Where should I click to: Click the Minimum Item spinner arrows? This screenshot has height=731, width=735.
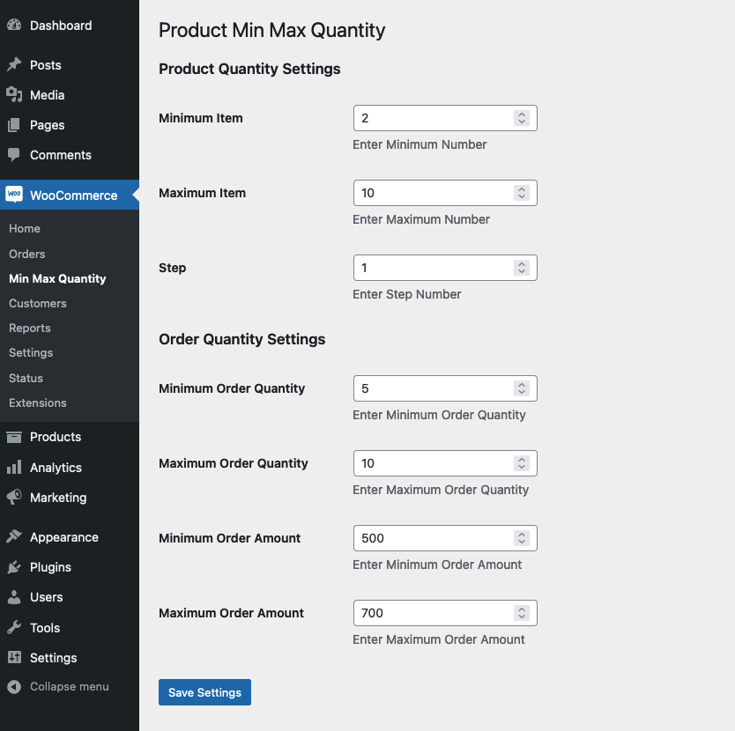[x=522, y=118]
